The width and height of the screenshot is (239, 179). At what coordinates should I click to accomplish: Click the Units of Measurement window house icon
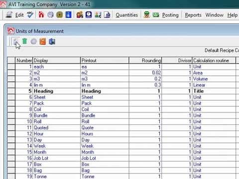click(11, 31)
